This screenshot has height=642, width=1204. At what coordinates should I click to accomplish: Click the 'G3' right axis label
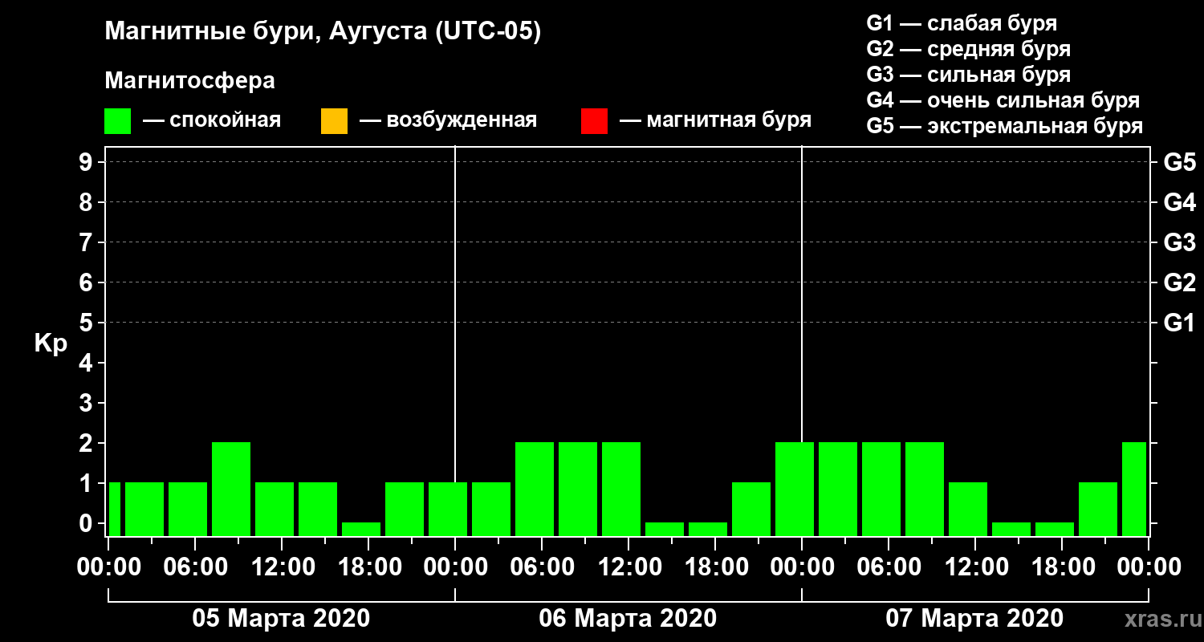coord(1179,242)
